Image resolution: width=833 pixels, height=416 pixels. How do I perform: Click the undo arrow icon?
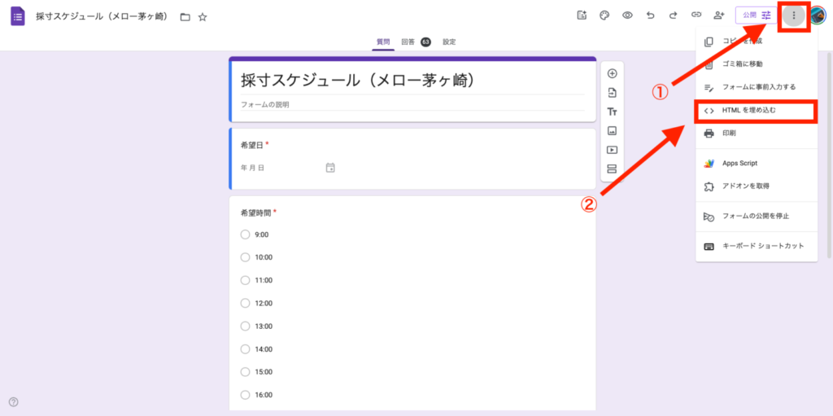pos(650,15)
